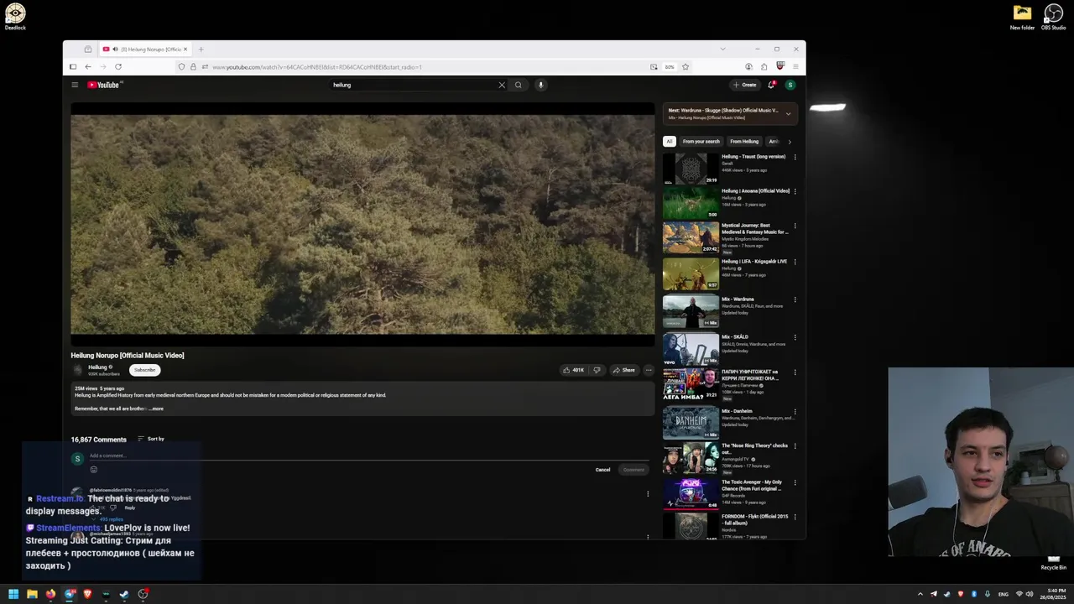This screenshot has width=1074, height=604.
Task: Open Mystical Journey video thumbnail
Action: point(691,237)
